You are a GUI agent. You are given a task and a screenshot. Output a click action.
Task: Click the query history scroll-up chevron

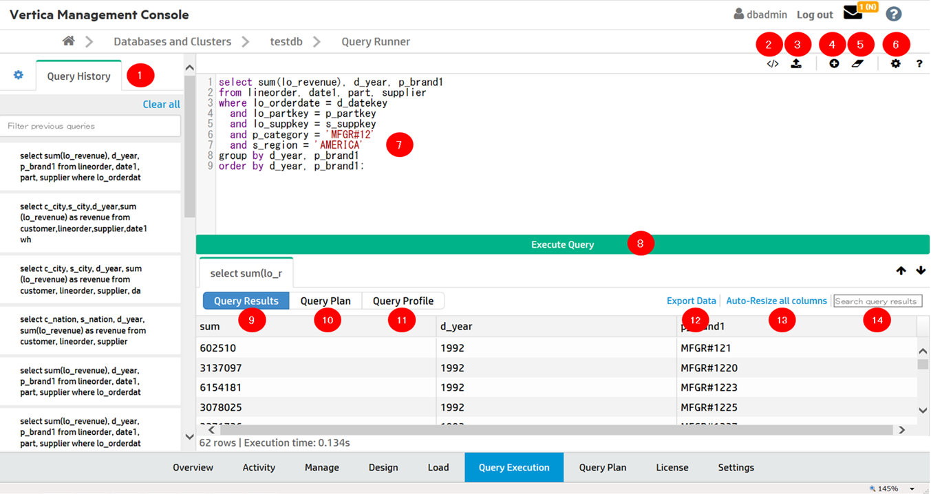[x=190, y=67]
